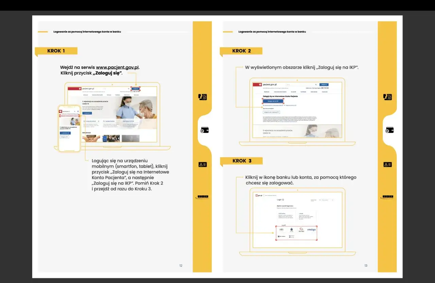The width and height of the screenshot is (435, 283).
Task: Click the "KROK 3" step label
Action: pyautogui.click(x=242, y=161)
